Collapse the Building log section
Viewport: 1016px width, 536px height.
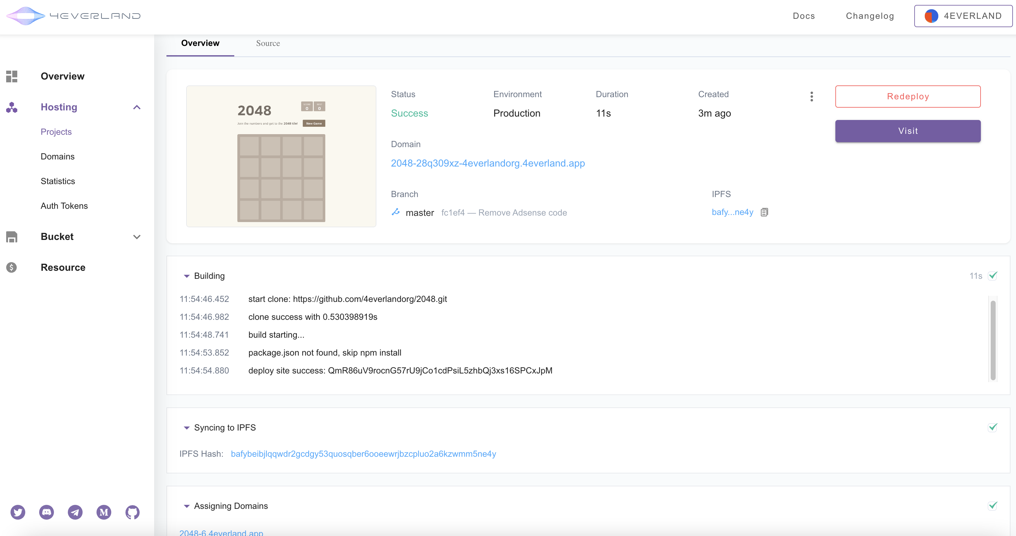[x=186, y=276]
